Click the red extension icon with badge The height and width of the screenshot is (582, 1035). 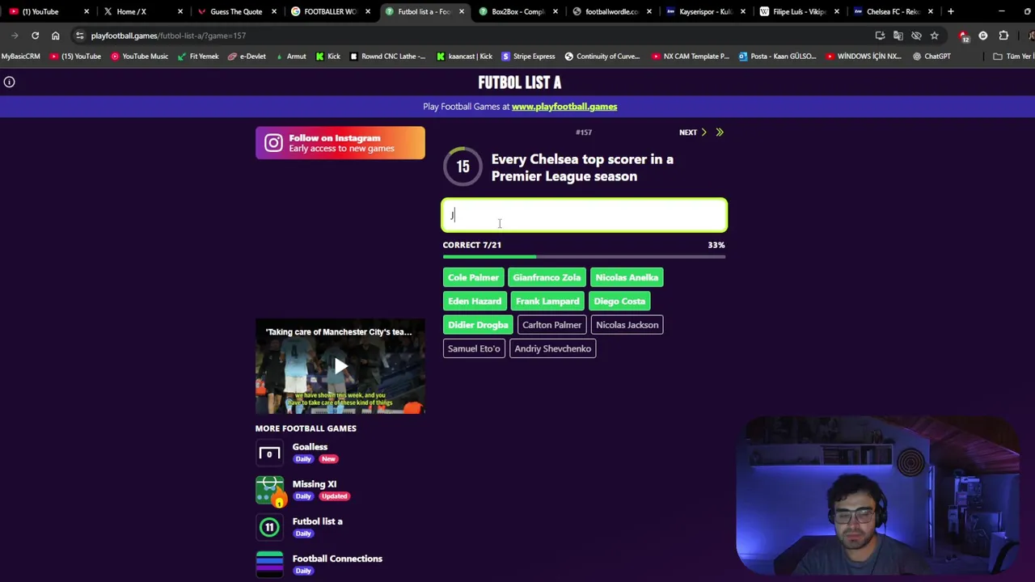pyautogui.click(x=963, y=36)
